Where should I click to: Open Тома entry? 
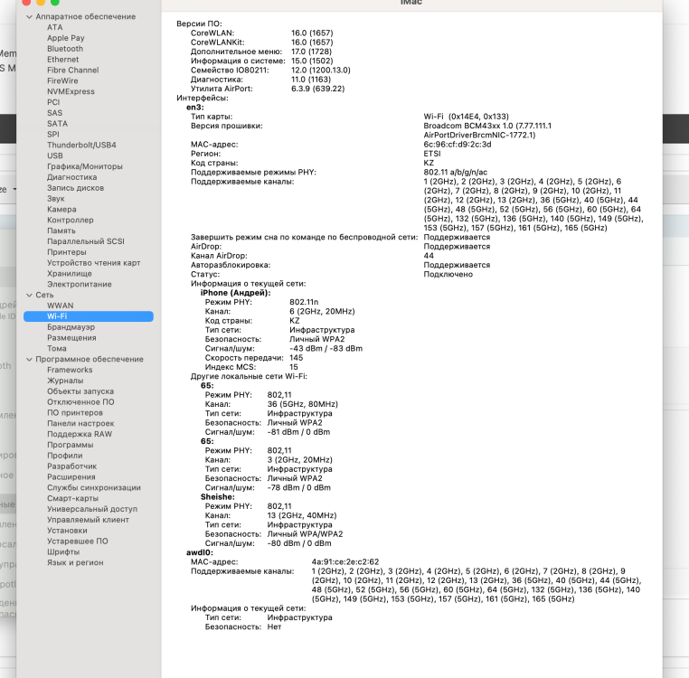pyautogui.click(x=57, y=348)
